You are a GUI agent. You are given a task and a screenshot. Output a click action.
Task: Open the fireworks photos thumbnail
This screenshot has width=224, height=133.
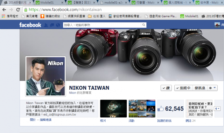[113, 109]
